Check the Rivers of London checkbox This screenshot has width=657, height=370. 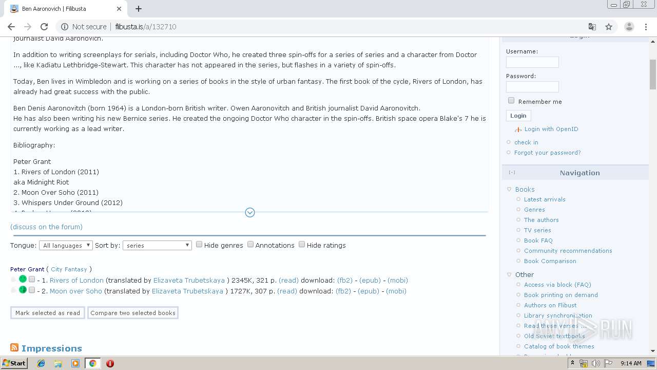tap(32, 280)
